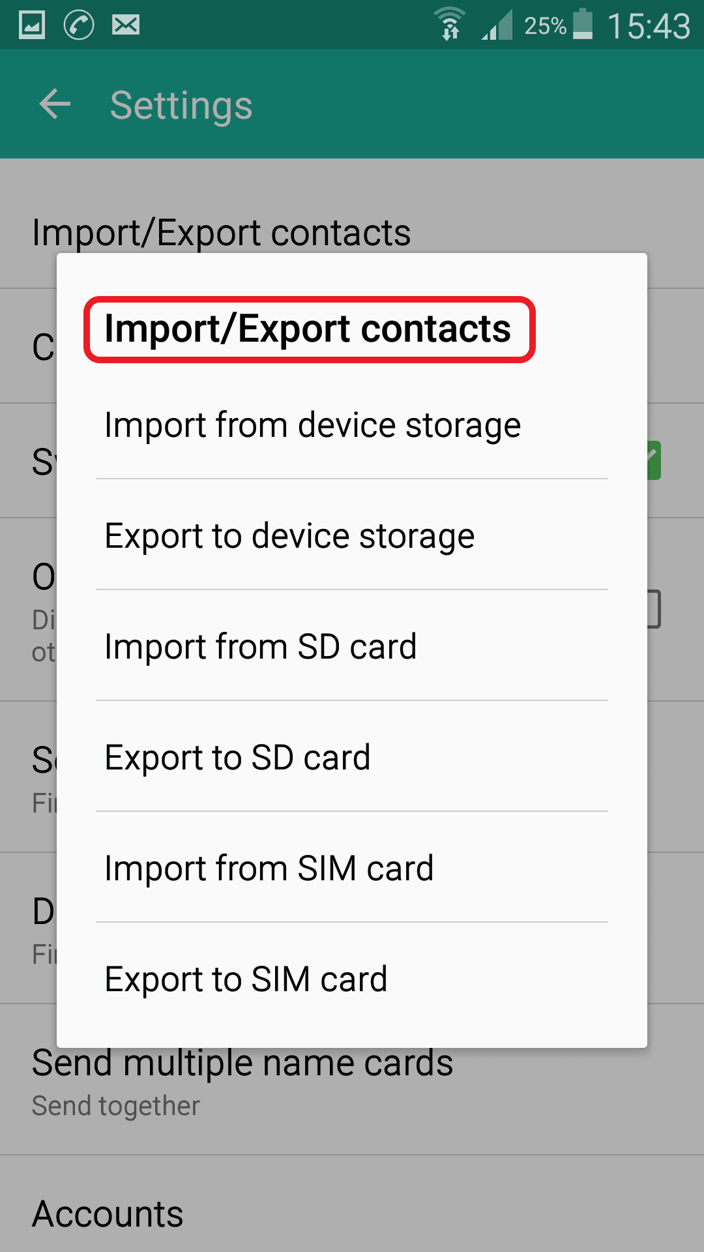The height and width of the screenshot is (1252, 704).
Task: Tap the signal strength icon
Action: tap(497, 25)
